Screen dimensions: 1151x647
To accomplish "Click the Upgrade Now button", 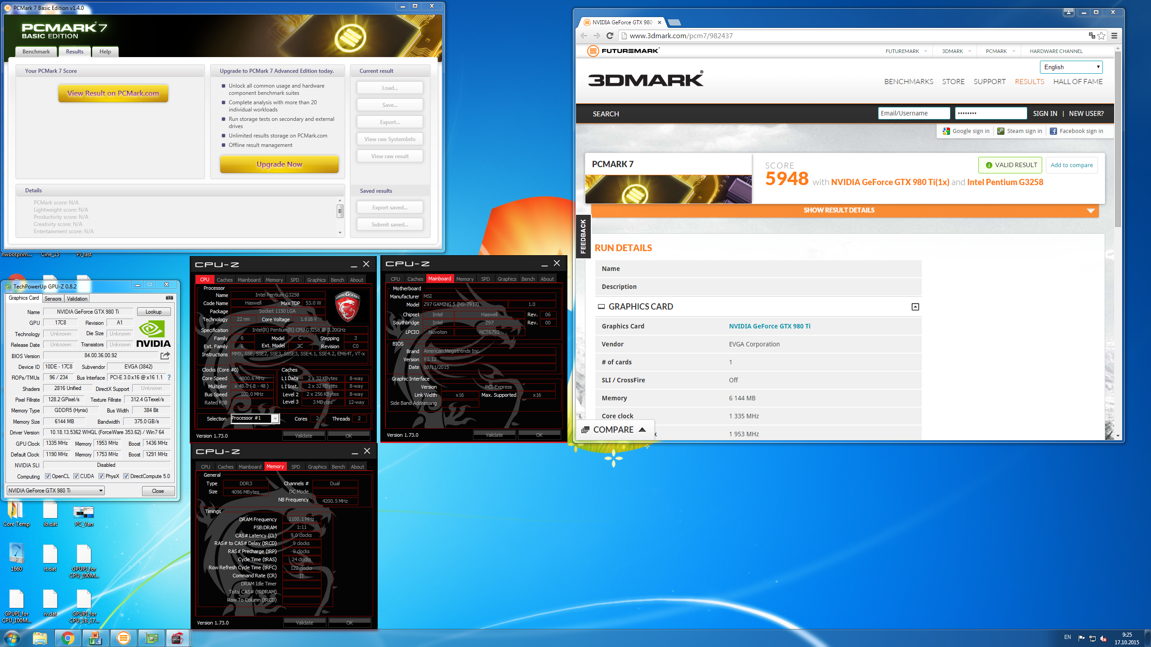I will pyautogui.click(x=279, y=164).
